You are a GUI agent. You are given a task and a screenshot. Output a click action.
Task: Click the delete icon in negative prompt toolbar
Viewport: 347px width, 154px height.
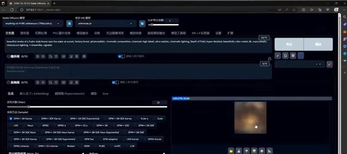77,83
